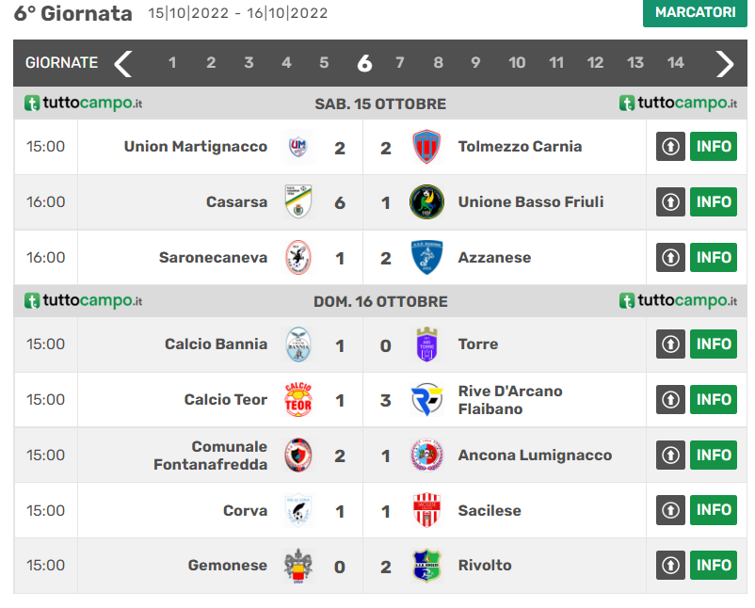Viewport: 755px width, 608px height.
Task: Go to previous giornata with left chevron
Action: (x=123, y=63)
